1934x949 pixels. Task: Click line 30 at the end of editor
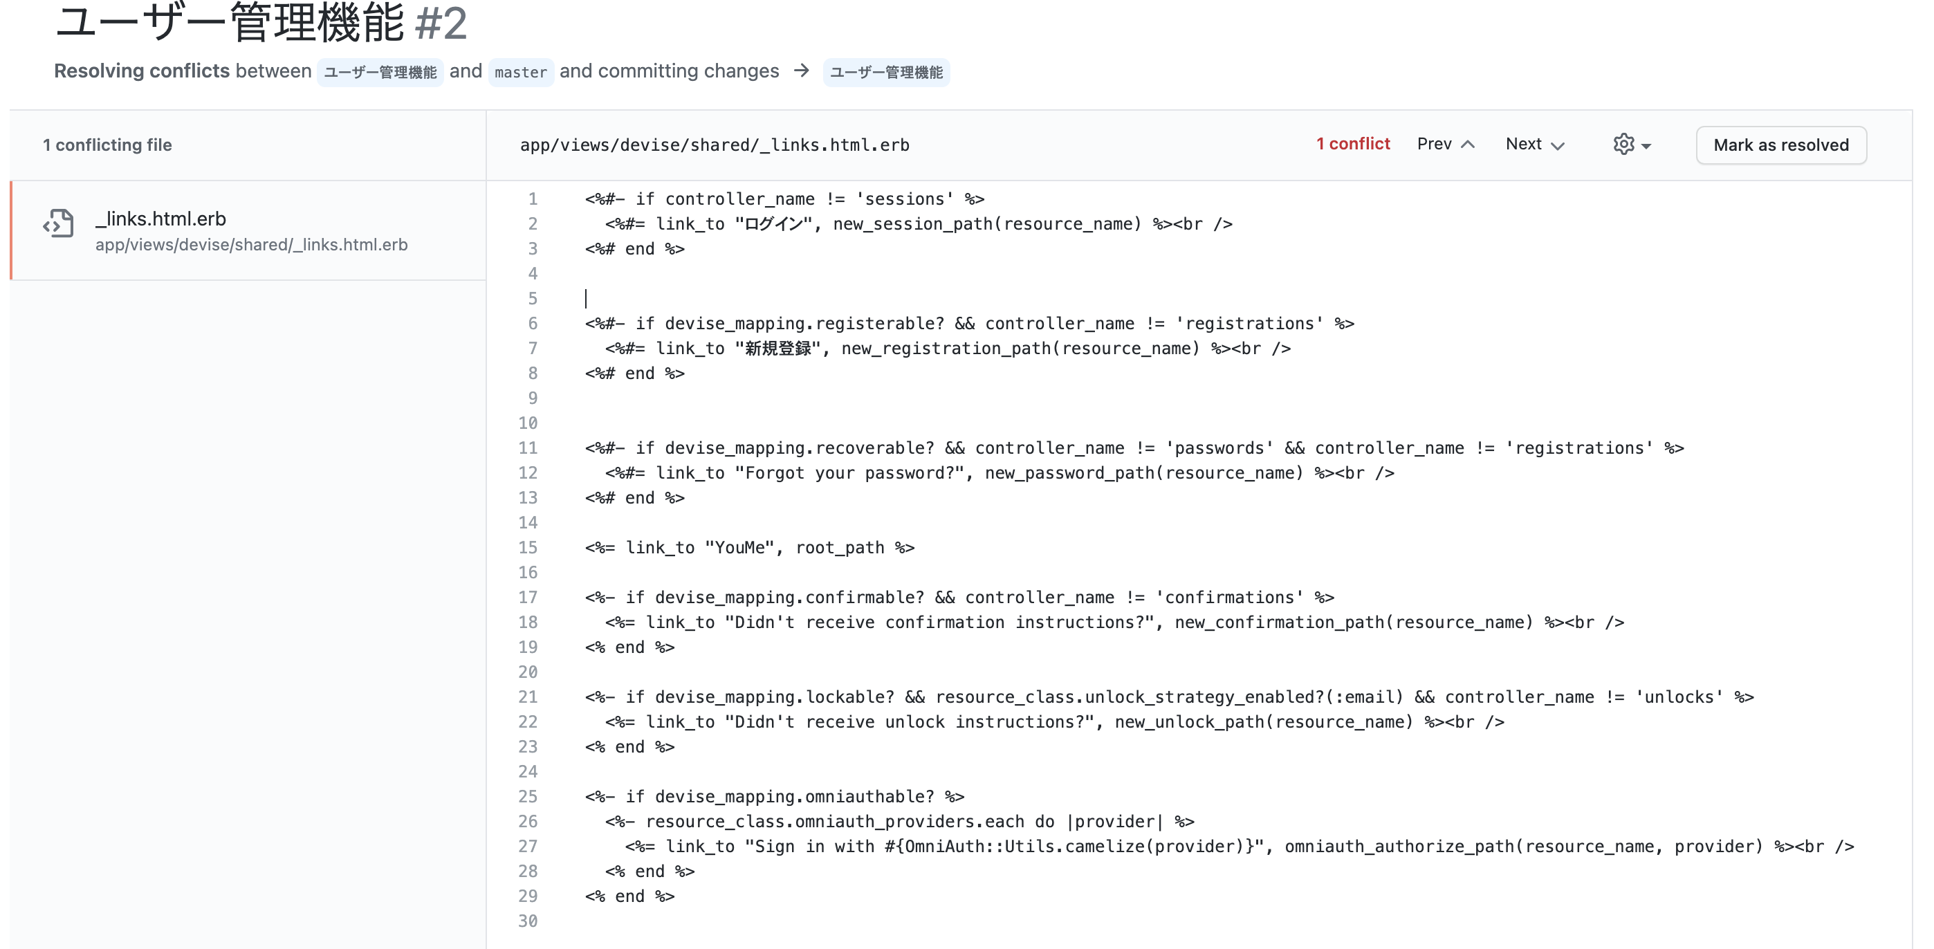(676, 921)
